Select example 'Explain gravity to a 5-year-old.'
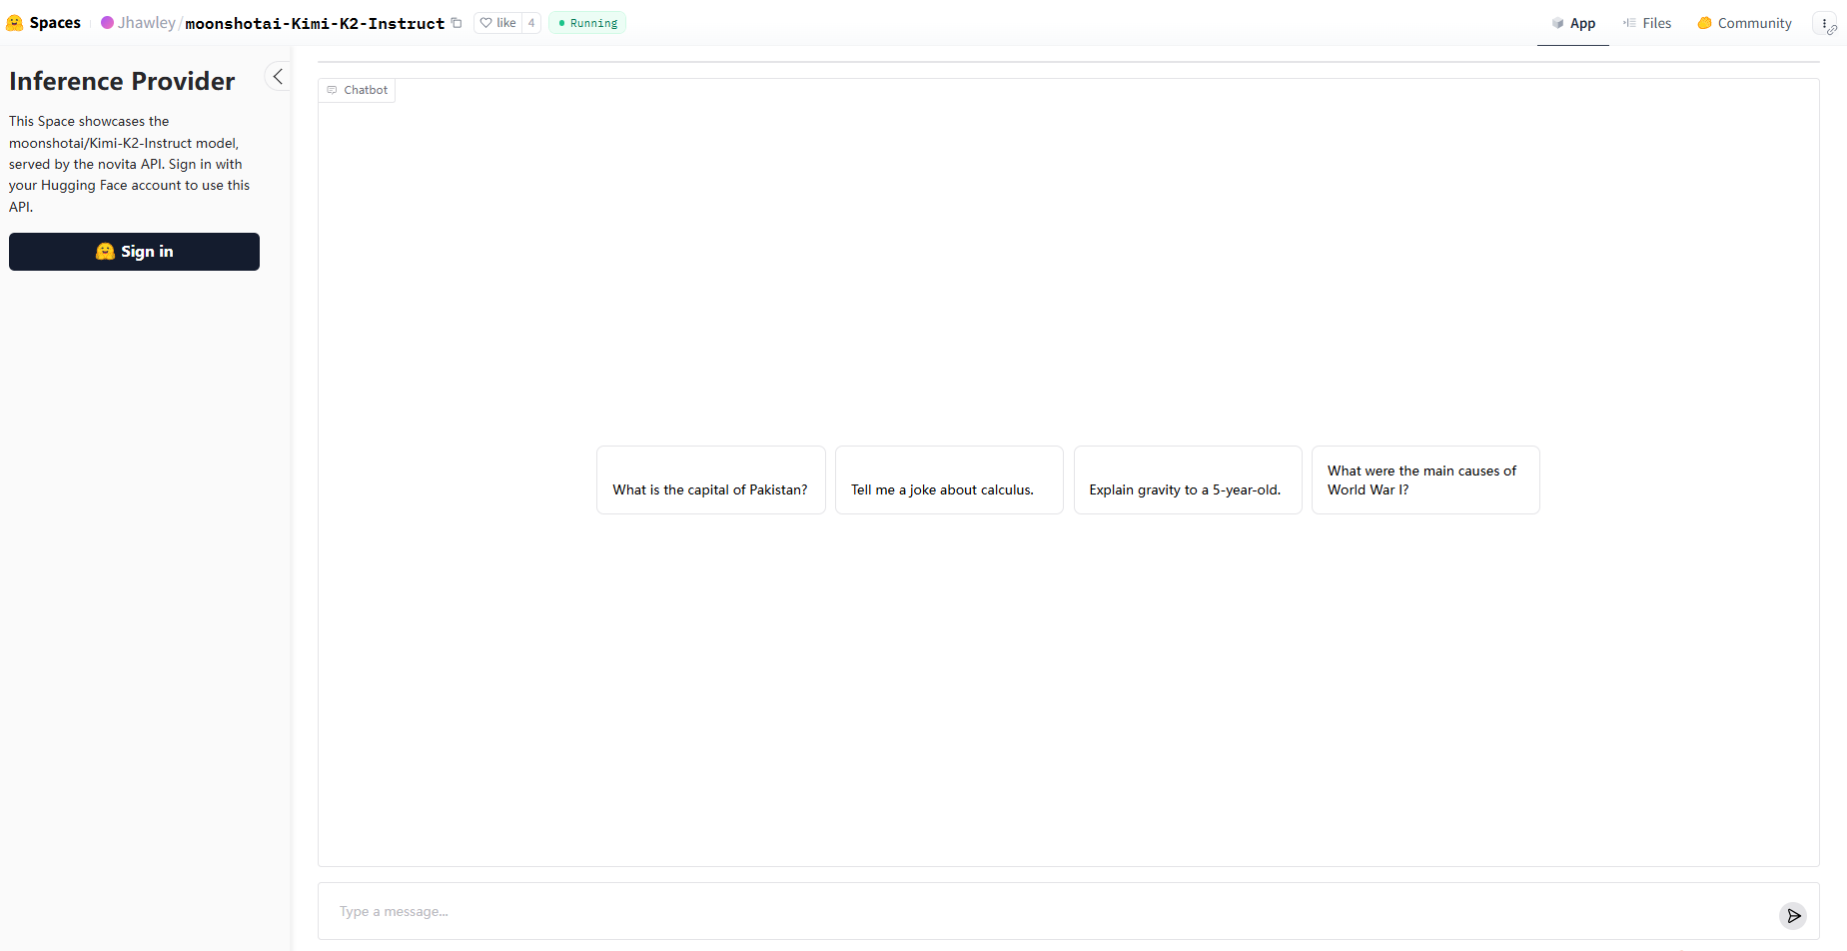The image size is (1847, 951). 1188,480
